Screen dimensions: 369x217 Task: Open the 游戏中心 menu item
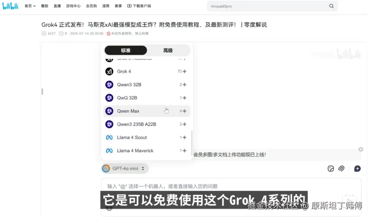click(x=73, y=6)
